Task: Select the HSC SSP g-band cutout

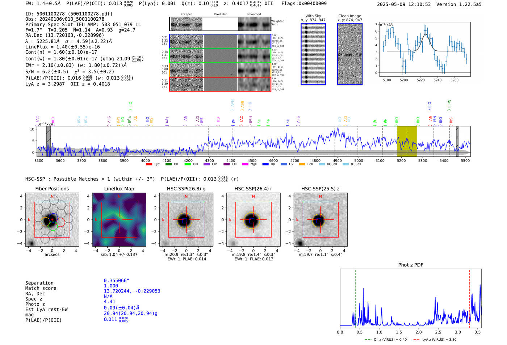Action: 186,220
